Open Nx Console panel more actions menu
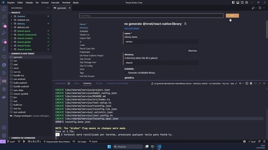268x150 pixels. pyautogui.click(x=48, y=8)
